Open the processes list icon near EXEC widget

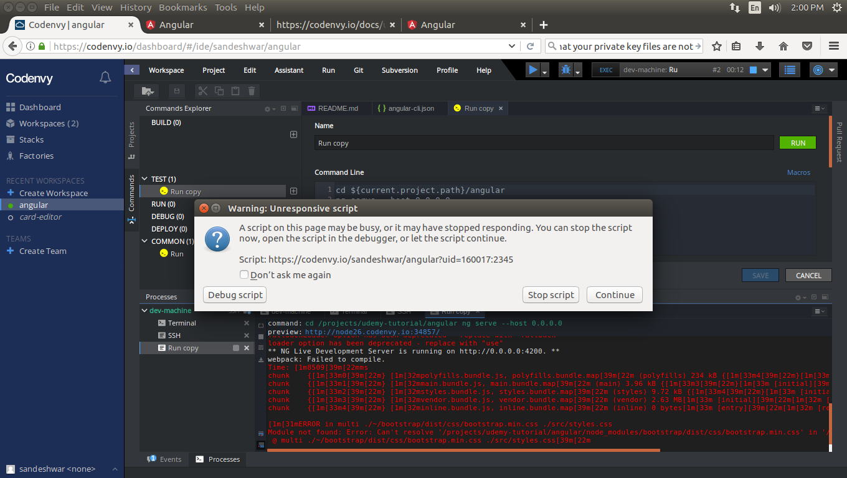click(789, 70)
